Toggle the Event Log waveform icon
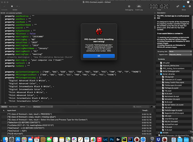 click(139, 6)
